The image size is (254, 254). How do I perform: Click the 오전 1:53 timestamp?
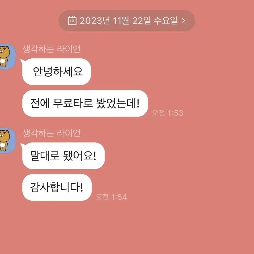coord(168,113)
